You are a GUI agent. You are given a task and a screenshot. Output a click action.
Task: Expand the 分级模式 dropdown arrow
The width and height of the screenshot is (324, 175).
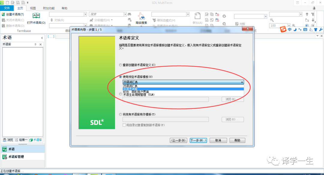[112, 20]
